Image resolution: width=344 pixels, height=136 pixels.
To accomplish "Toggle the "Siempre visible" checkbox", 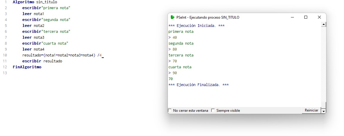I will [x=213, y=111].
